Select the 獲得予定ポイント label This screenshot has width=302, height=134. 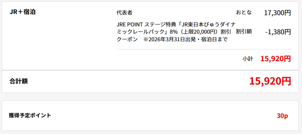[x=30, y=115]
